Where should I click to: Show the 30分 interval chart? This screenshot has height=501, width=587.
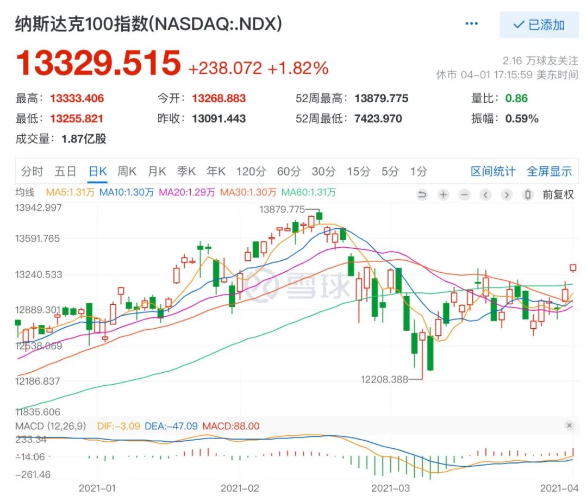click(x=323, y=171)
